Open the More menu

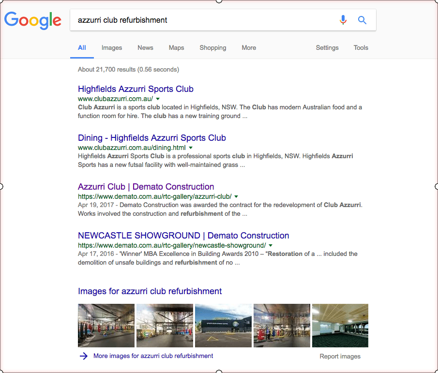click(249, 47)
